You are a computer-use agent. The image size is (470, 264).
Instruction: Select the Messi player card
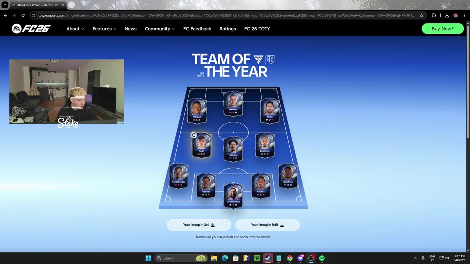tap(270, 111)
